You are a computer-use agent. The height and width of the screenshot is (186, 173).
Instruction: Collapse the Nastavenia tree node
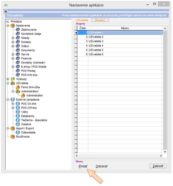[8, 26]
